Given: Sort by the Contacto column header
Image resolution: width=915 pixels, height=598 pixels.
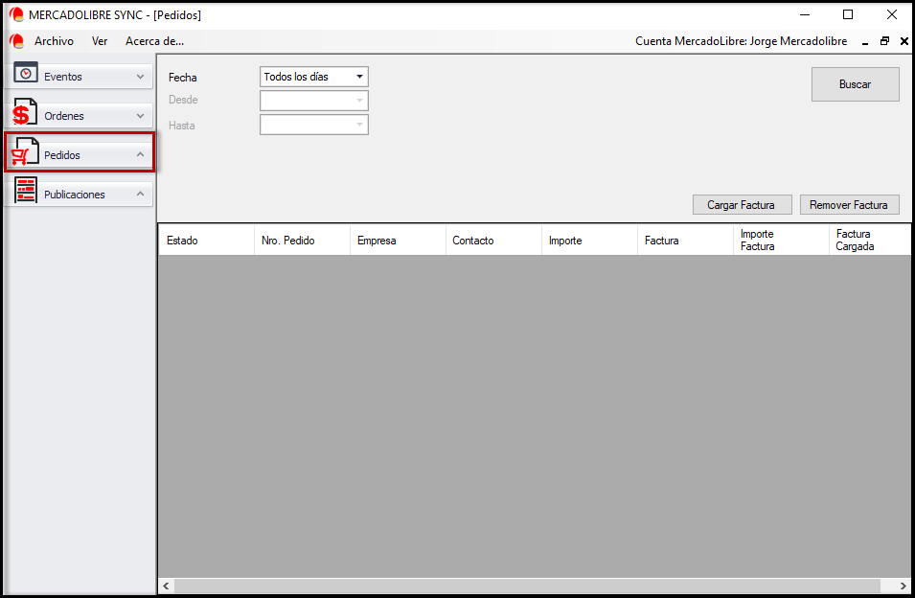Looking at the screenshot, I should [x=493, y=240].
